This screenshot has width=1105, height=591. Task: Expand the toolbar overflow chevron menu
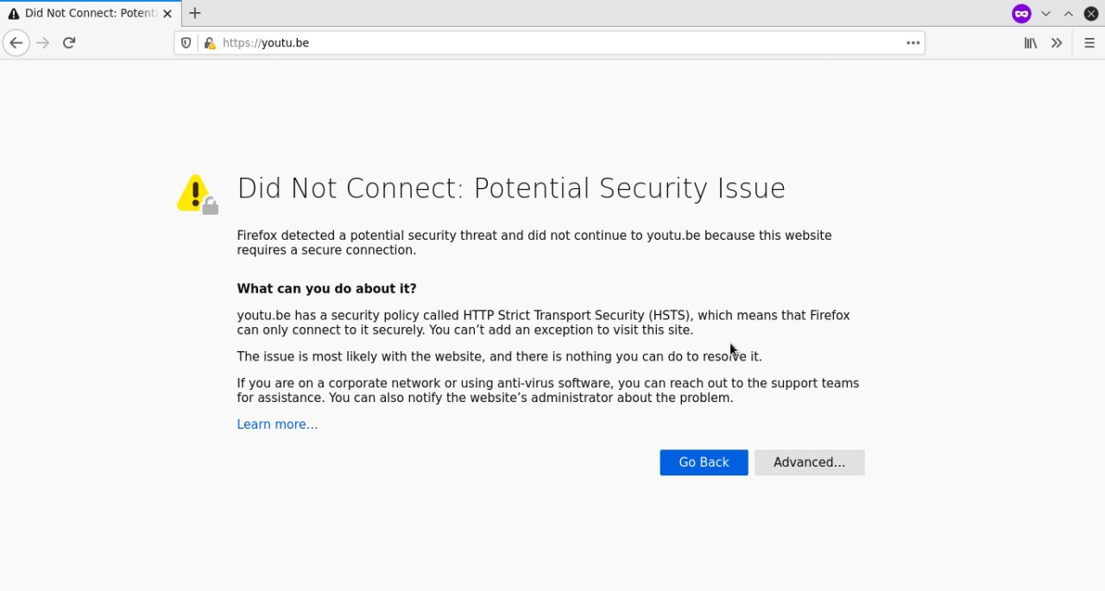click(1057, 43)
